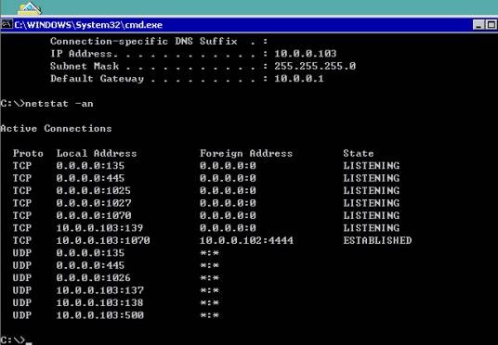
Task: Click UDP local address 10.0.0.103:138
Action: point(99,302)
